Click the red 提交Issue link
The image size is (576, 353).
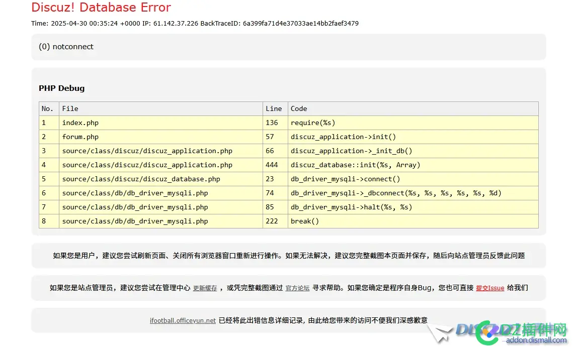coord(490,288)
